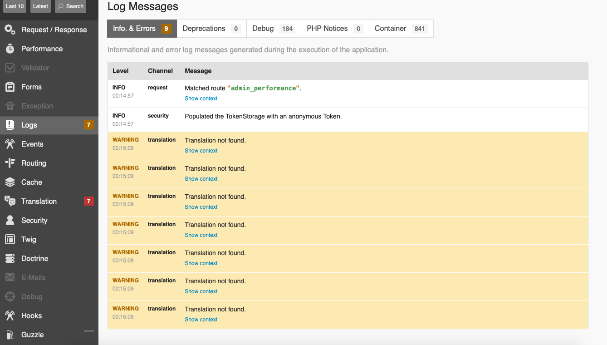
Task: Click the Search magnifier icon
Action: (61, 6)
